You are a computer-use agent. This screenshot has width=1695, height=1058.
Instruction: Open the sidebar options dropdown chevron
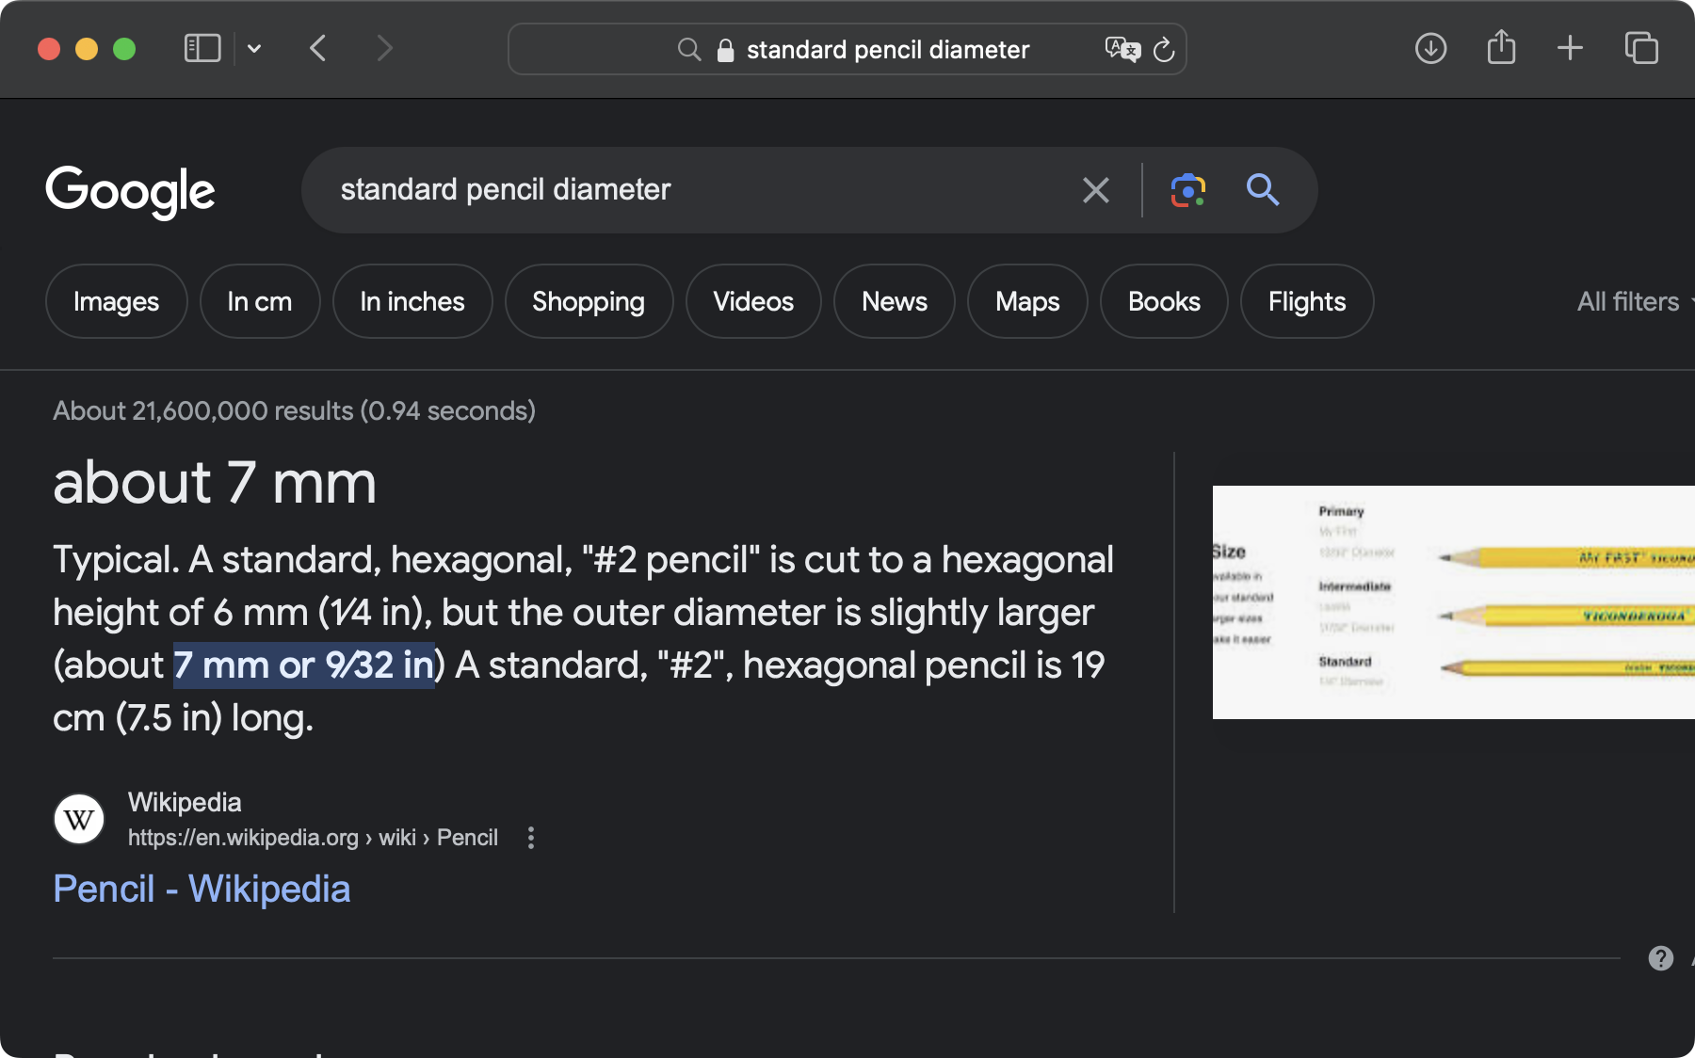[x=254, y=49]
